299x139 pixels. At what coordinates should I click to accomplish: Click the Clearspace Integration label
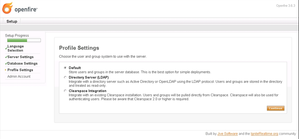click(88, 91)
